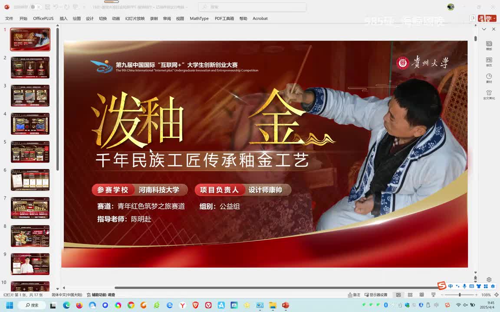Viewport: 500px width, 312px height.
Task: Select slide 3 thumbnail
Action: tap(30, 95)
